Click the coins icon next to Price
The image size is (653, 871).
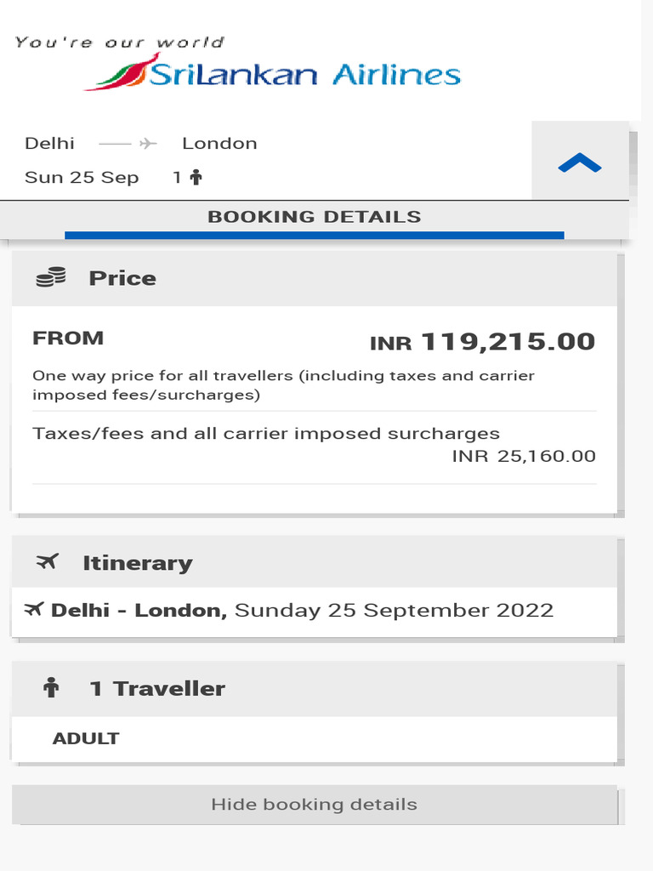point(51,277)
